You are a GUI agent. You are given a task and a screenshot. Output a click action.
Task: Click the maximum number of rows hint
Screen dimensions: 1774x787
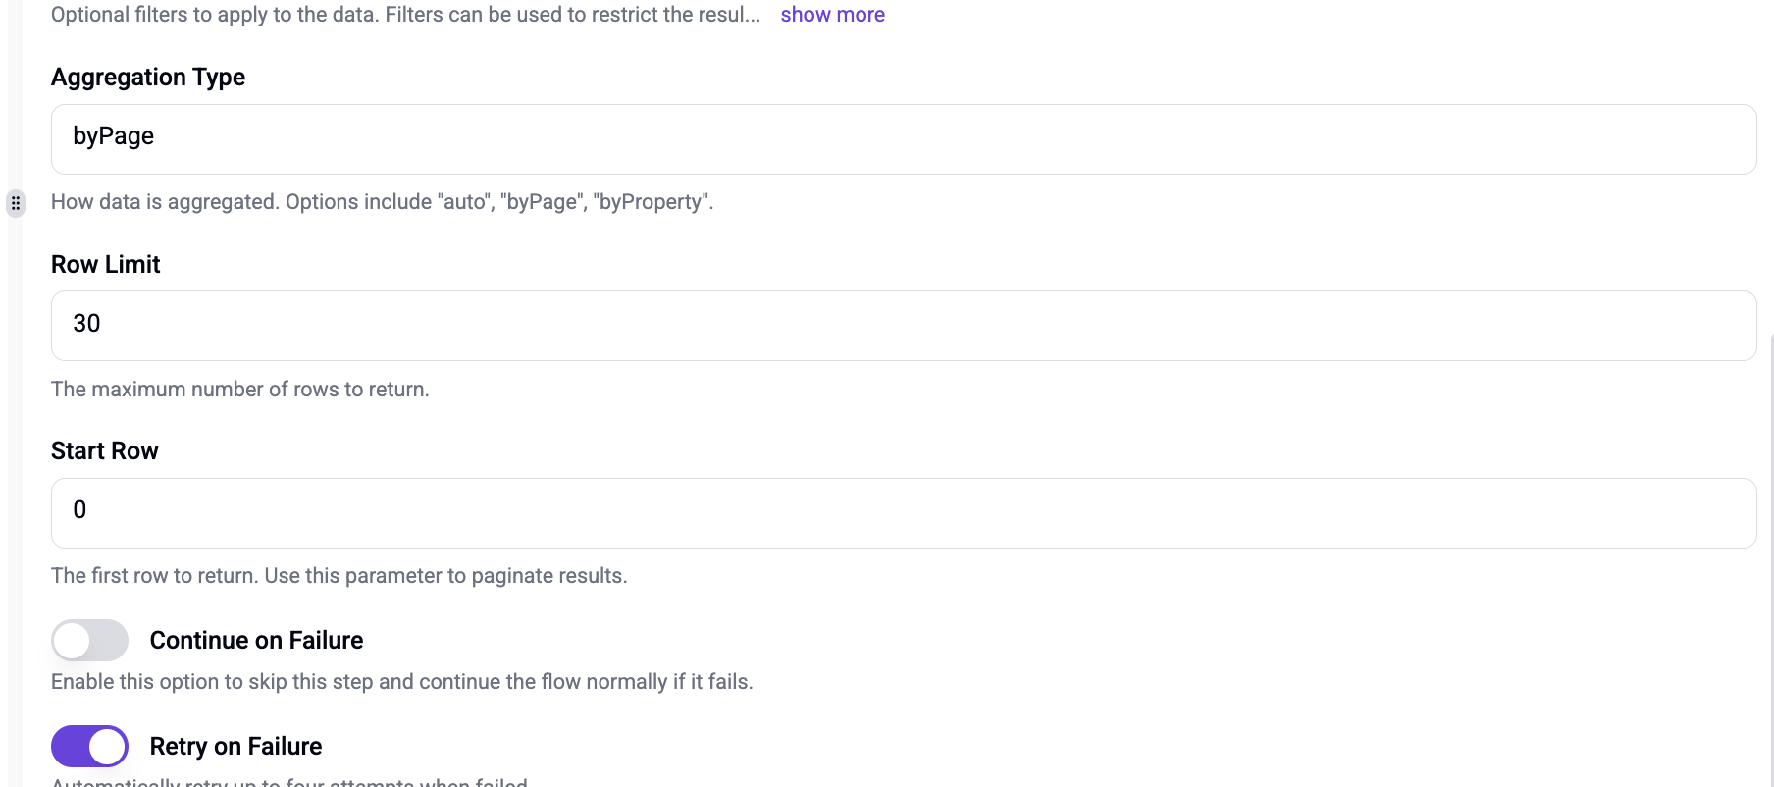tap(240, 390)
